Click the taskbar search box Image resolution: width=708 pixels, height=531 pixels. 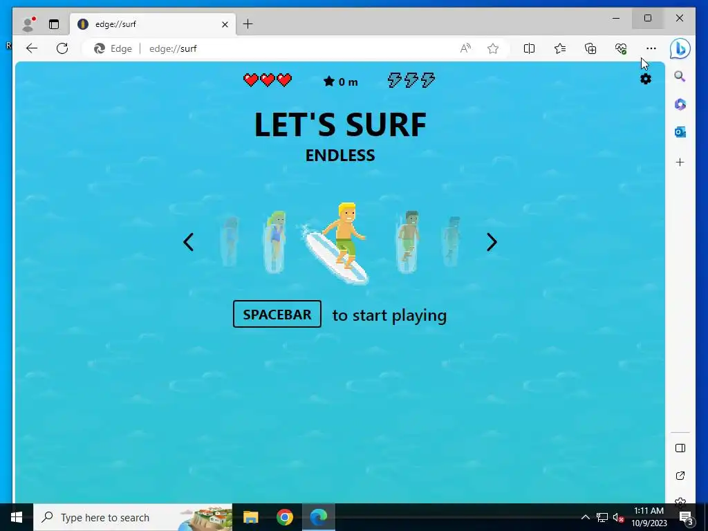pyautogui.click(x=133, y=517)
